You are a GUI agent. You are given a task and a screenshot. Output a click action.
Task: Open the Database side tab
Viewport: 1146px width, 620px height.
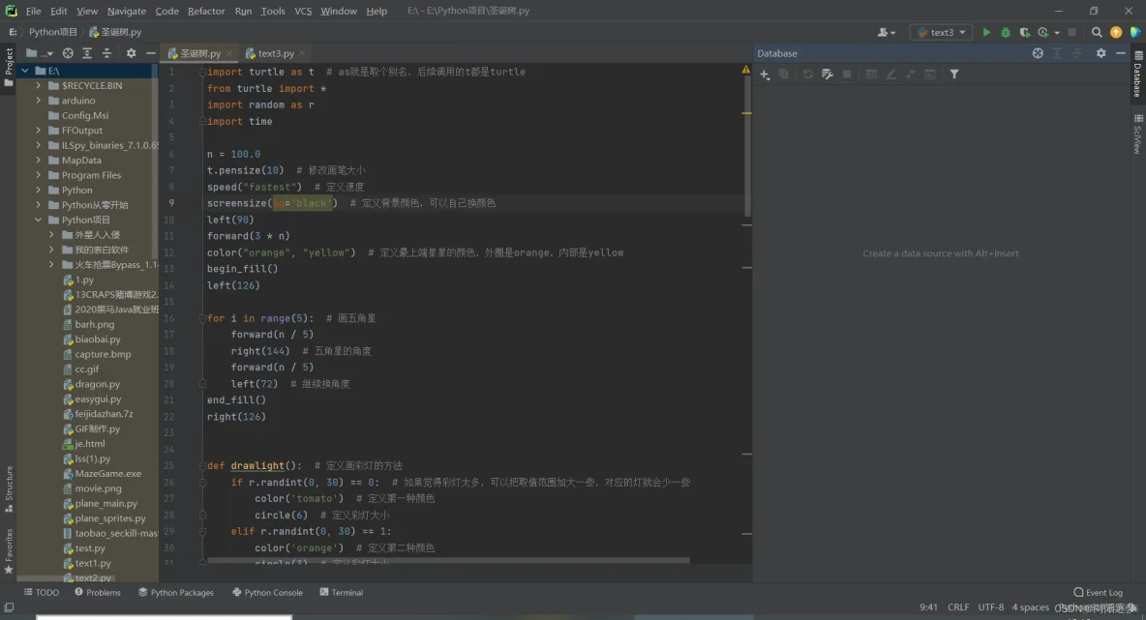click(x=1138, y=74)
